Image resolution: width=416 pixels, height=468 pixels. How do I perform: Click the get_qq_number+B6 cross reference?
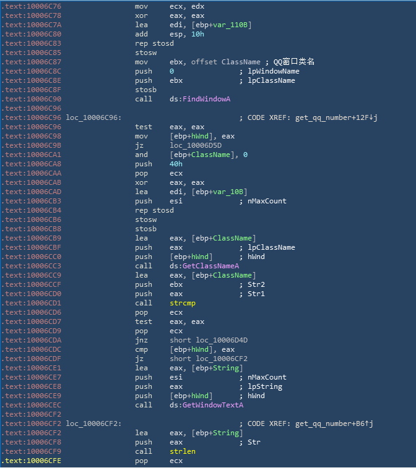click(334, 424)
